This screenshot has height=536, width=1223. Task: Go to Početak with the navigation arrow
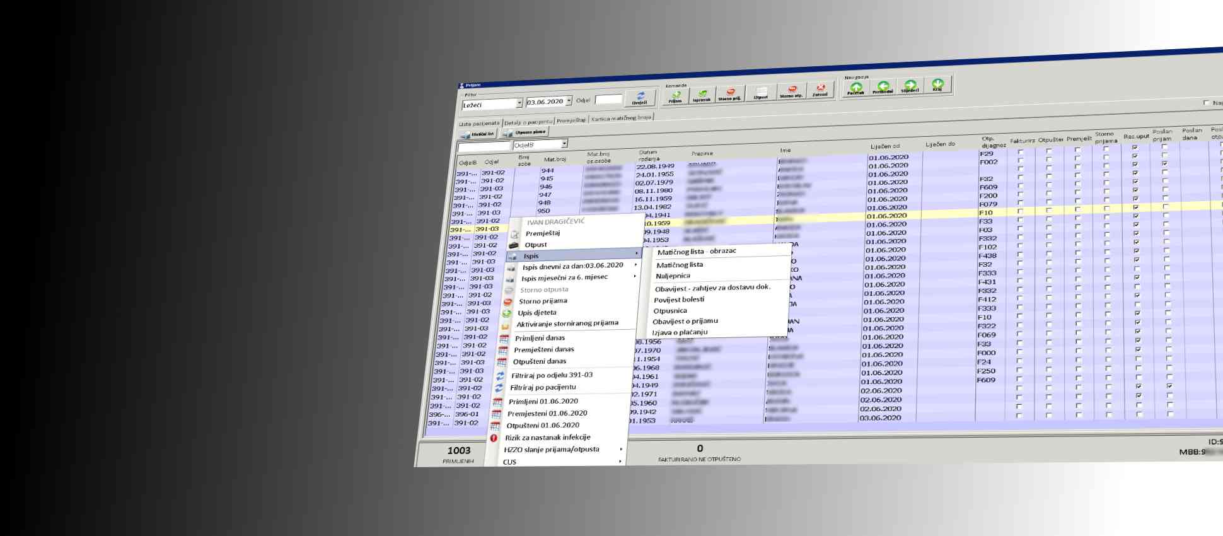pyautogui.click(x=855, y=87)
